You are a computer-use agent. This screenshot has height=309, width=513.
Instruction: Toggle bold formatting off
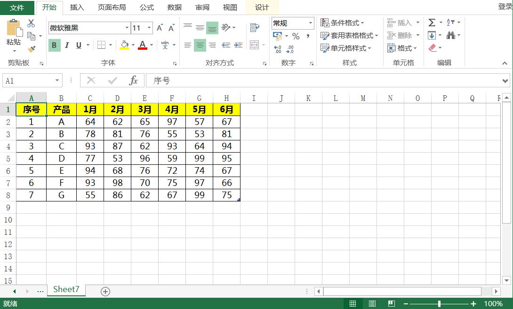[x=54, y=45]
